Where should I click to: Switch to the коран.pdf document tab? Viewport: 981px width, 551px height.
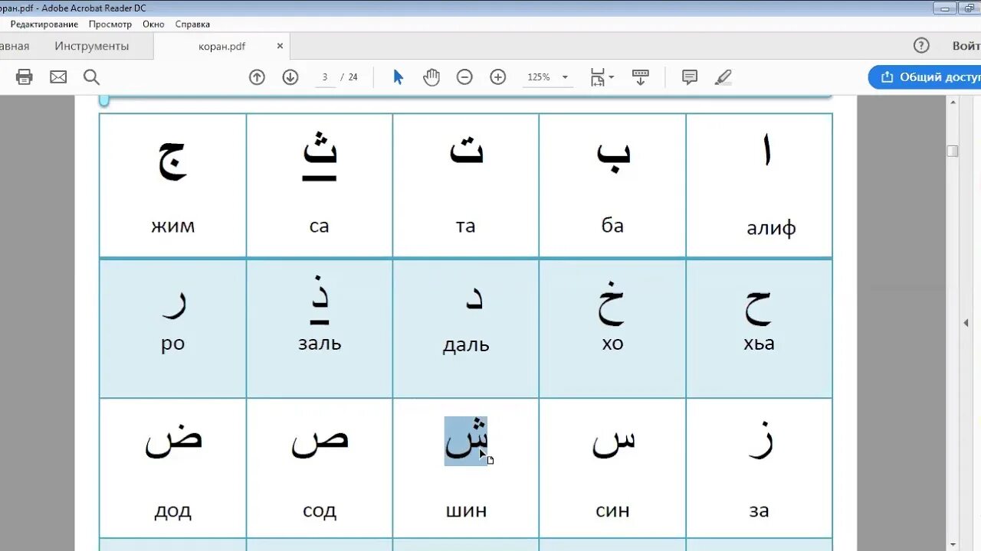222,46
